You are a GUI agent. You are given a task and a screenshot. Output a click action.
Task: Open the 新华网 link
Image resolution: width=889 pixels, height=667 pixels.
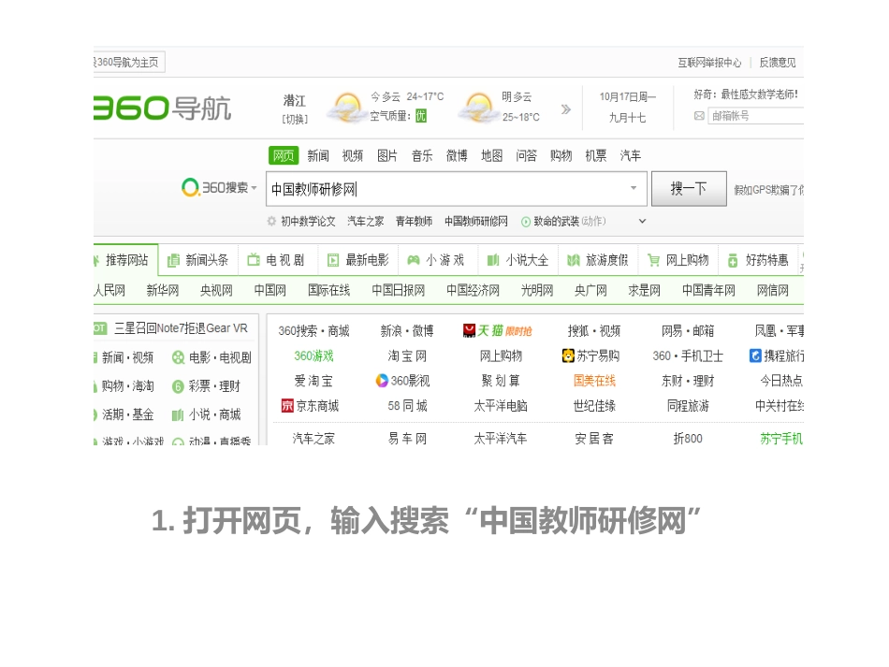coord(163,291)
